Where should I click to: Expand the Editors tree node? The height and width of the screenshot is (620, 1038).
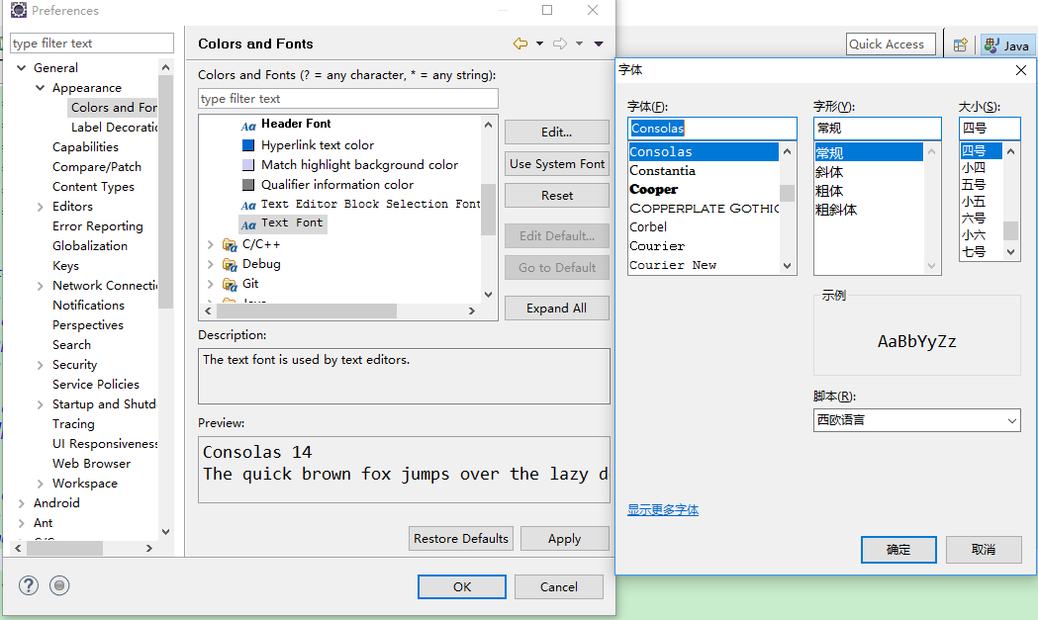coord(40,207)
